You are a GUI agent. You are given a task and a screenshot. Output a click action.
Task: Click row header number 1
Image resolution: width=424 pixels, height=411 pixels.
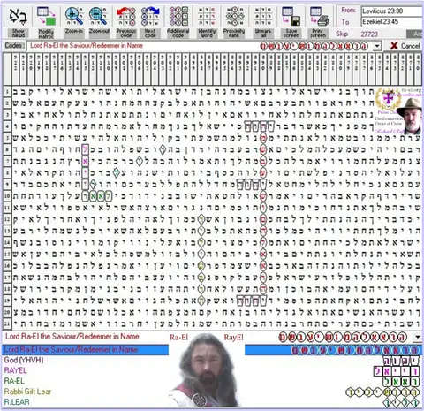pos(7,92)
